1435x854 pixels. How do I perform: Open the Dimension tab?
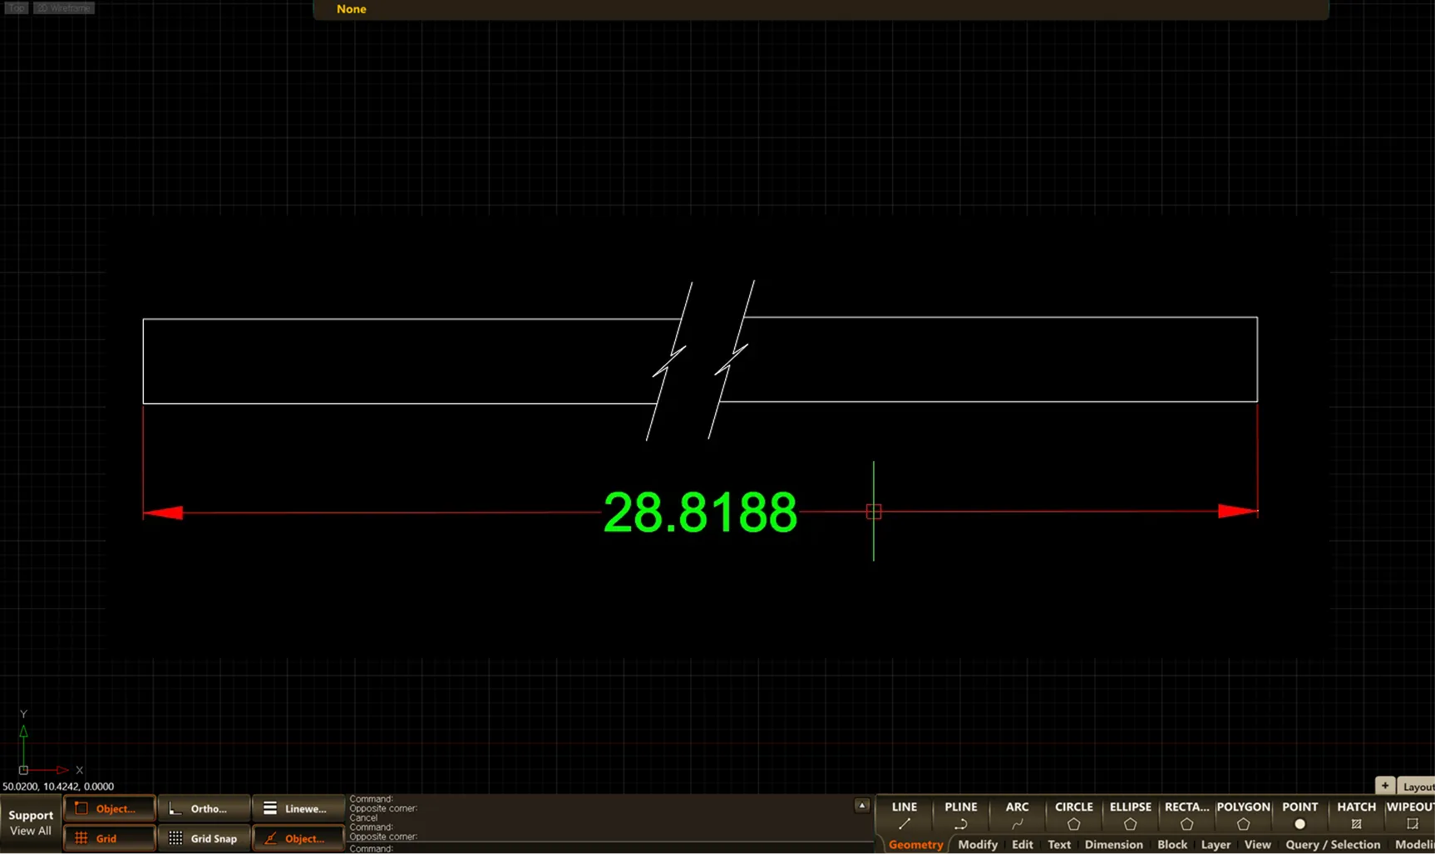point(1113,844)
